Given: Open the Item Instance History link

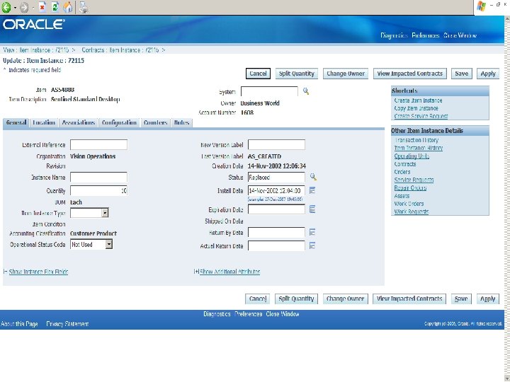Looking at the screenshot, I should 419,148.
